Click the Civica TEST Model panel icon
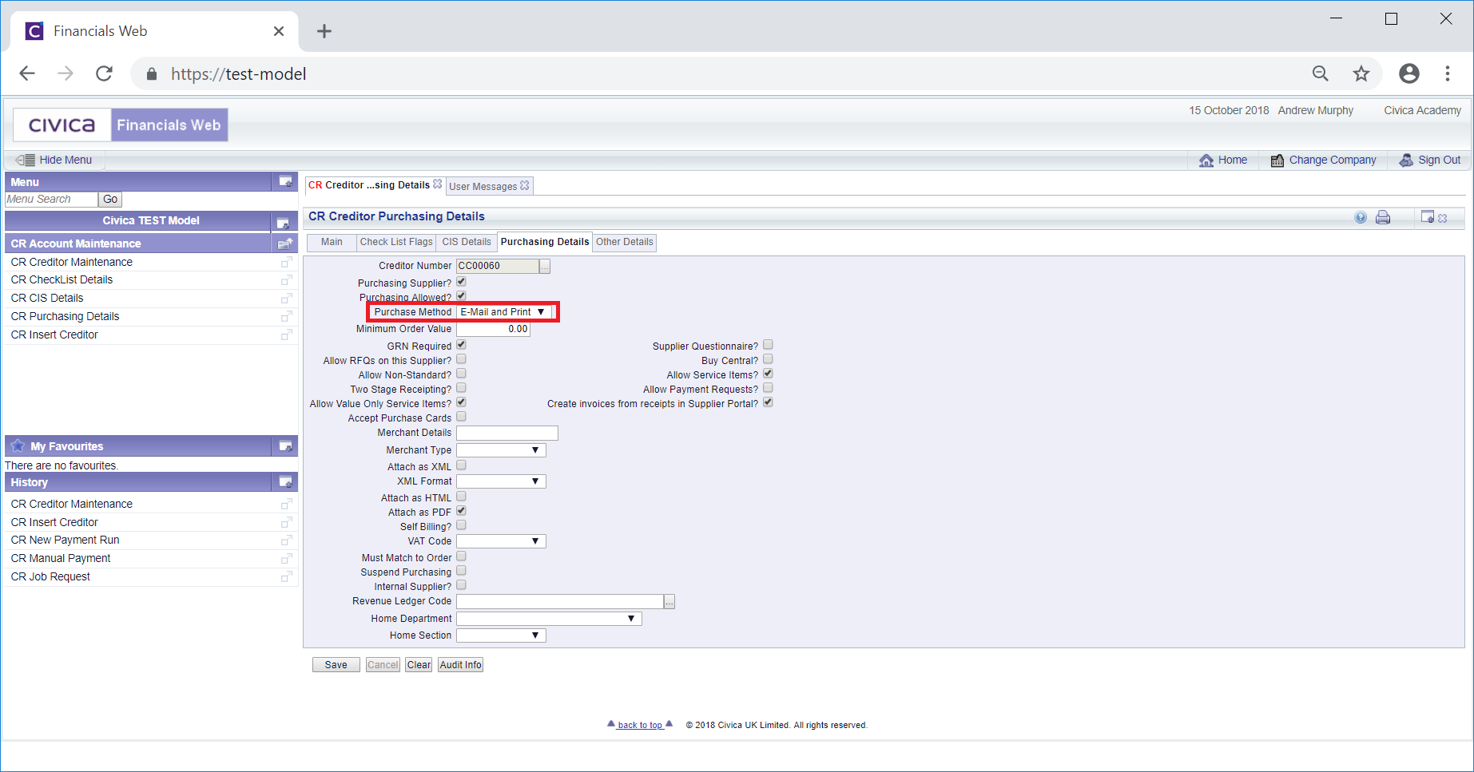 tap(282, 223)
